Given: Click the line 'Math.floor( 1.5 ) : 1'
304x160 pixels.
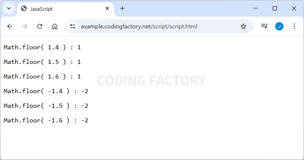Looking at the screenshot, I should (x=42, y=62).
